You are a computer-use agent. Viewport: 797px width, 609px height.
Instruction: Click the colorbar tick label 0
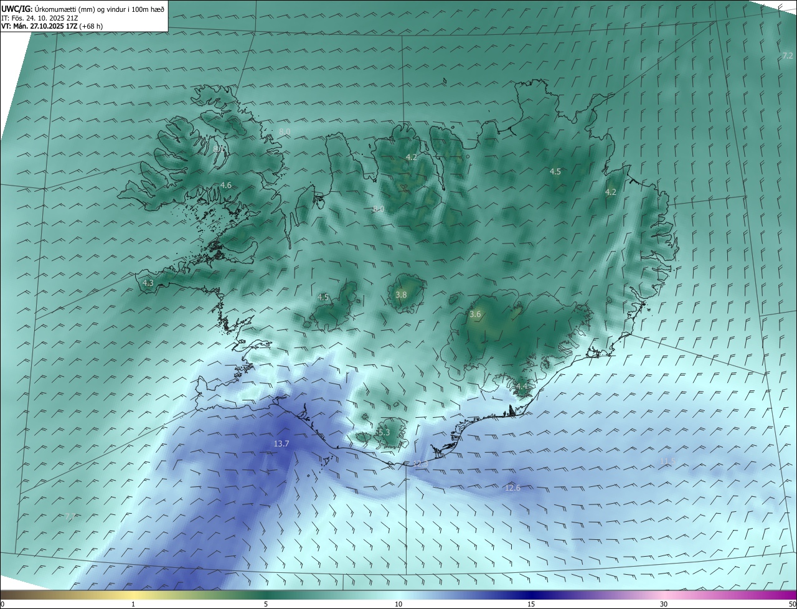2,604
